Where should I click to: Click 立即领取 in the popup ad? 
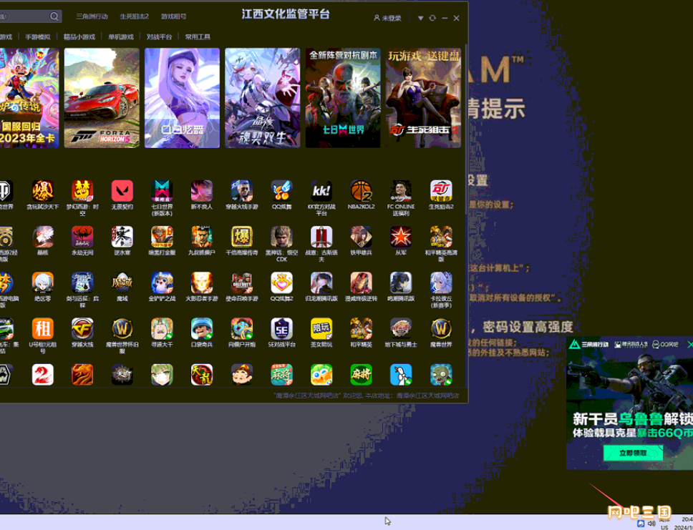tap(633, 453)
